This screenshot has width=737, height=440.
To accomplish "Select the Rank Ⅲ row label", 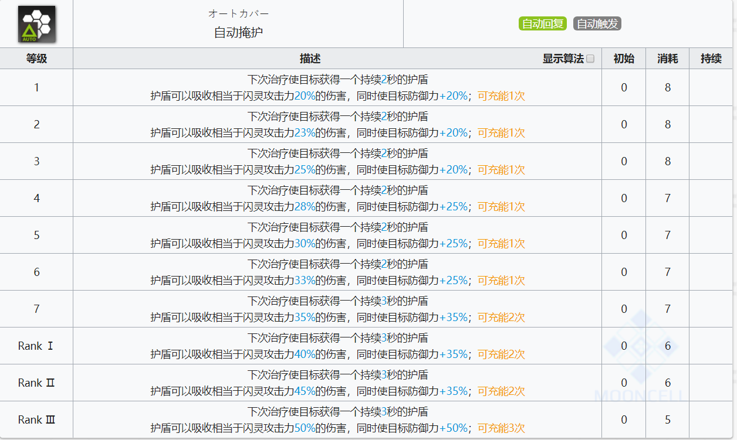I will [36, 420].
